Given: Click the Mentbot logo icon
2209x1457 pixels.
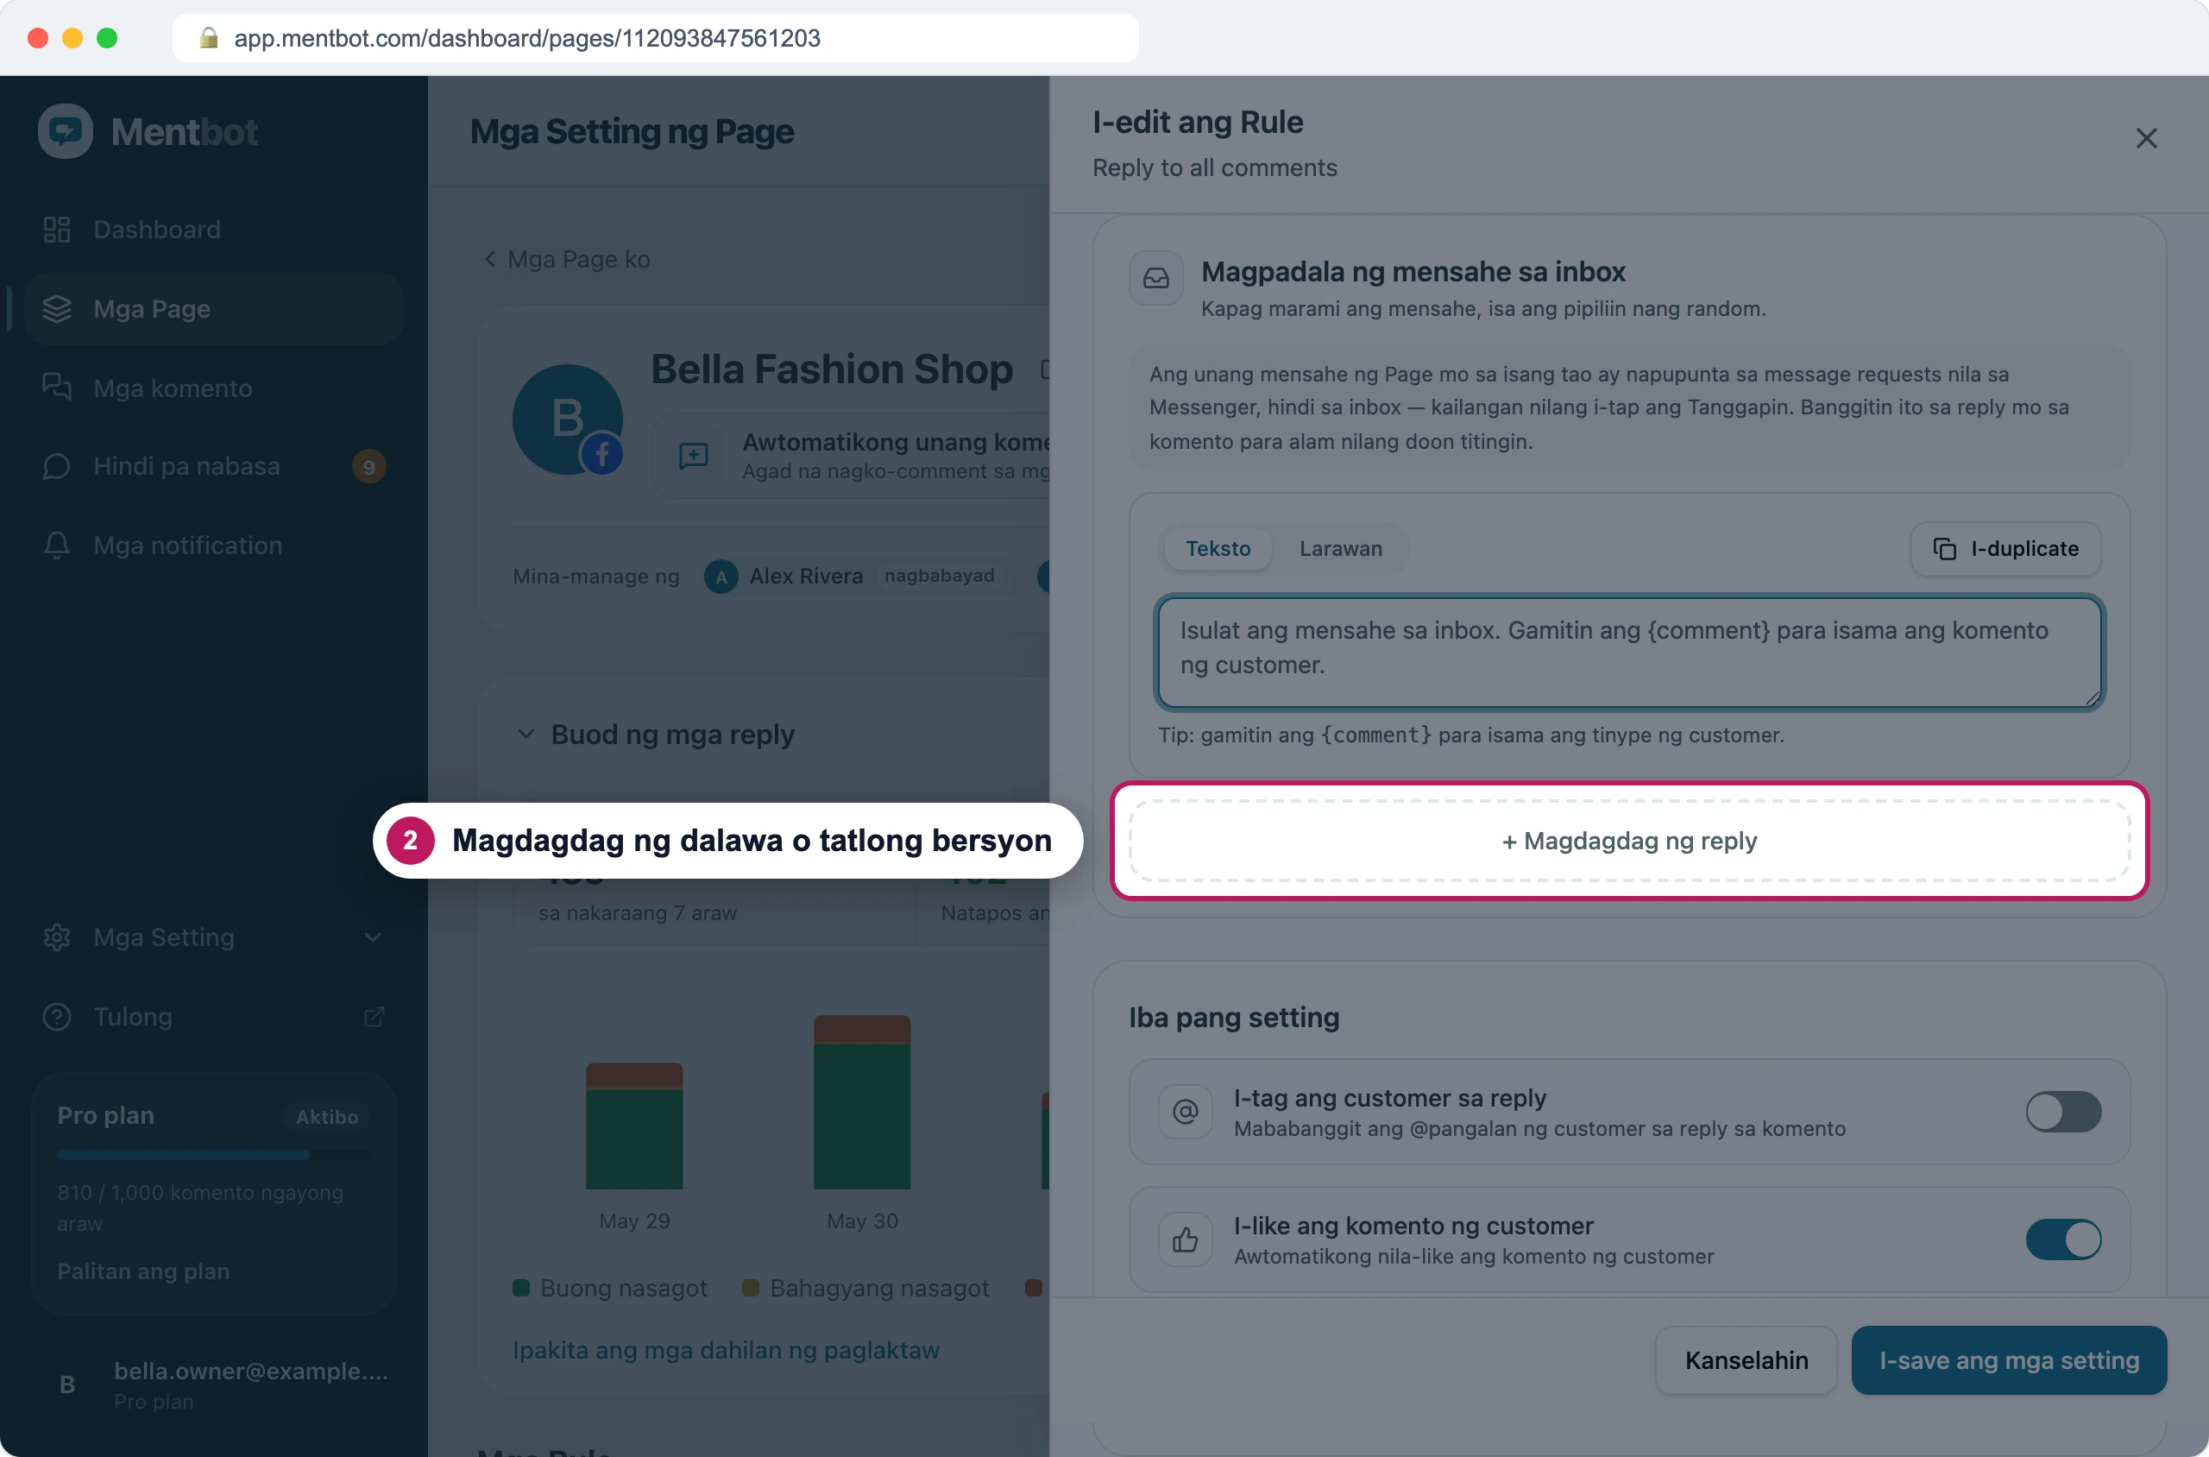Looking at the screenshot, I should 65,131.
